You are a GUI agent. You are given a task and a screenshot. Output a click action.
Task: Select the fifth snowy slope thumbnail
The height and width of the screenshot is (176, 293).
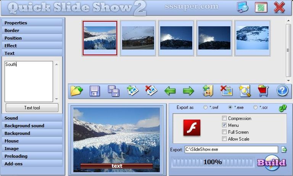(x=253, y=38)
